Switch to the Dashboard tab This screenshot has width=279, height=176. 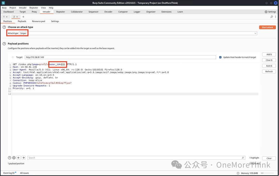9,12
